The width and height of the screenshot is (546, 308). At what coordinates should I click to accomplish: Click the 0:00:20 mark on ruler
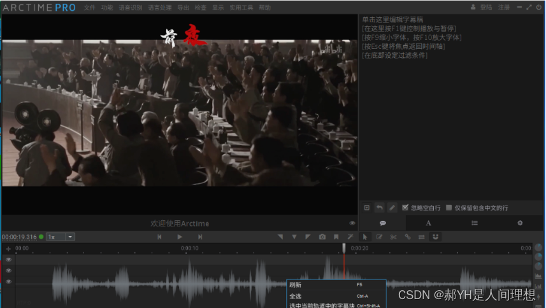(359, 248)
